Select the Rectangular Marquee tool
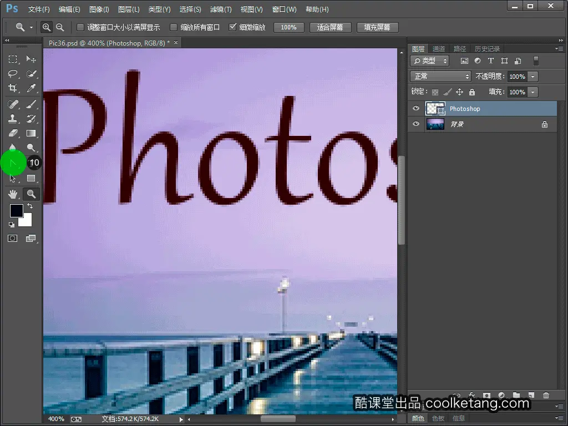The width and height of the screenshot is (568, 426). pyautogui.click(x=13, y=59)
